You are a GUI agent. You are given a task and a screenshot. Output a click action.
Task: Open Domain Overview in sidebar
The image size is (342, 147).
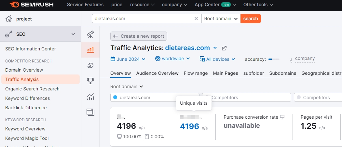point(24,70)
